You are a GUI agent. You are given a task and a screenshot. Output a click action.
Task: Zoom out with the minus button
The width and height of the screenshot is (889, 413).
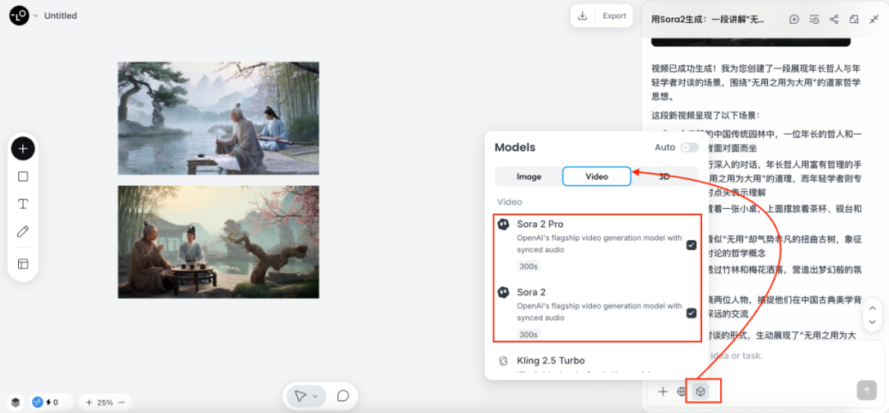(x=122, y=403)
